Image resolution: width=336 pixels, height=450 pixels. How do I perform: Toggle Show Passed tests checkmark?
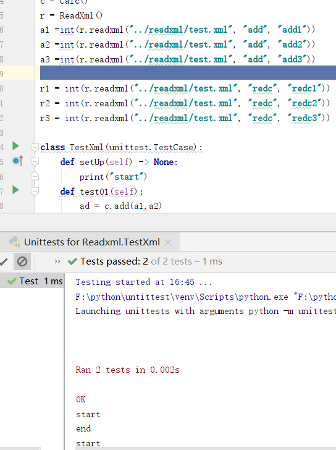coord(4,261)
